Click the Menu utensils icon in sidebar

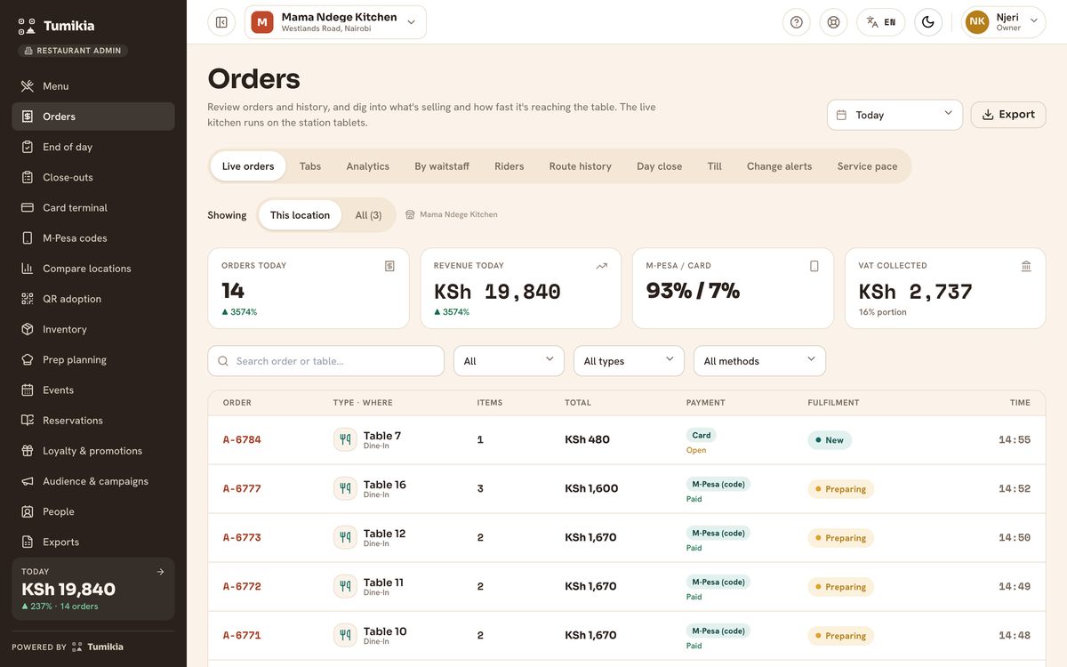click(x=28, y=86)
